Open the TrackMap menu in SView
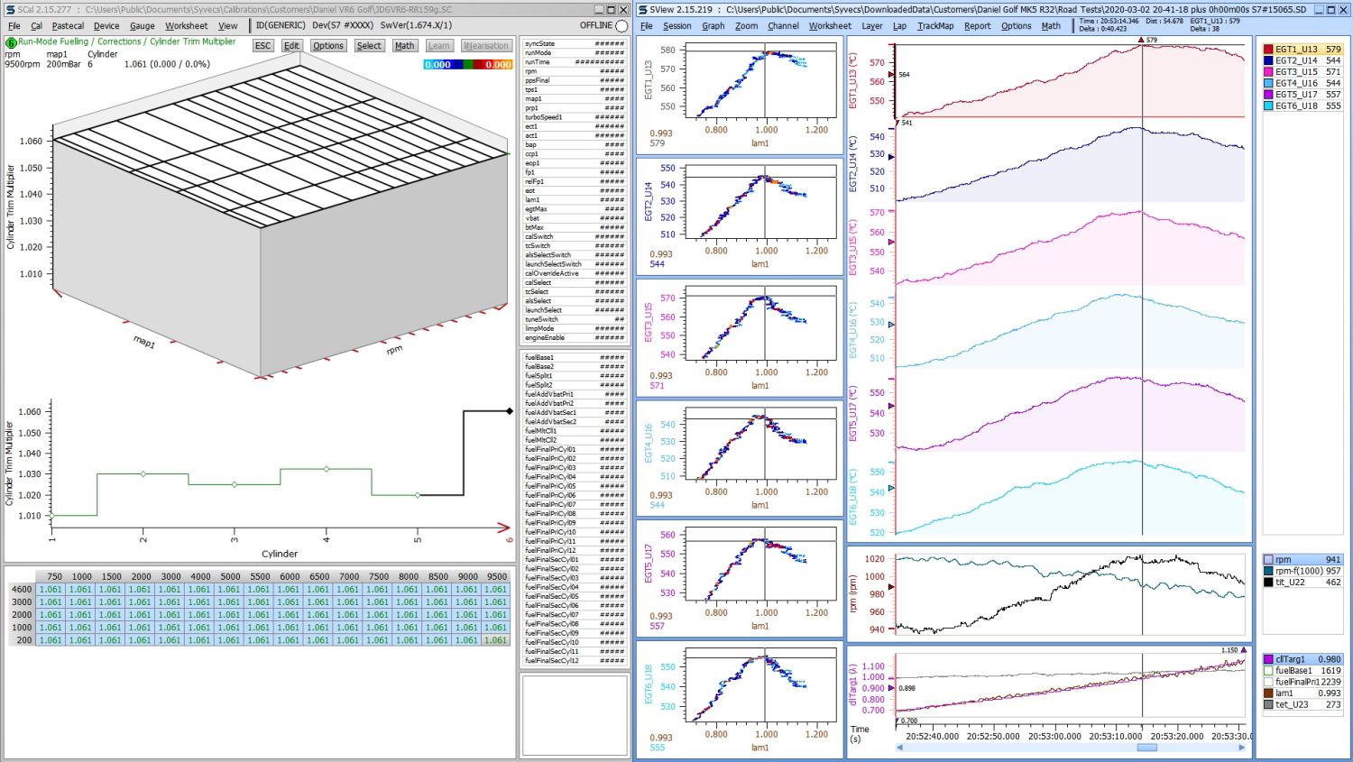This screenshot has height=762, width=1353. (x=934, y=26)
